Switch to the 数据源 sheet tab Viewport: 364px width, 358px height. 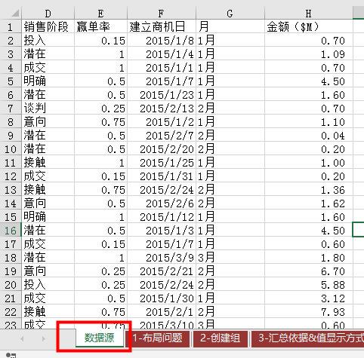[99, 338]
